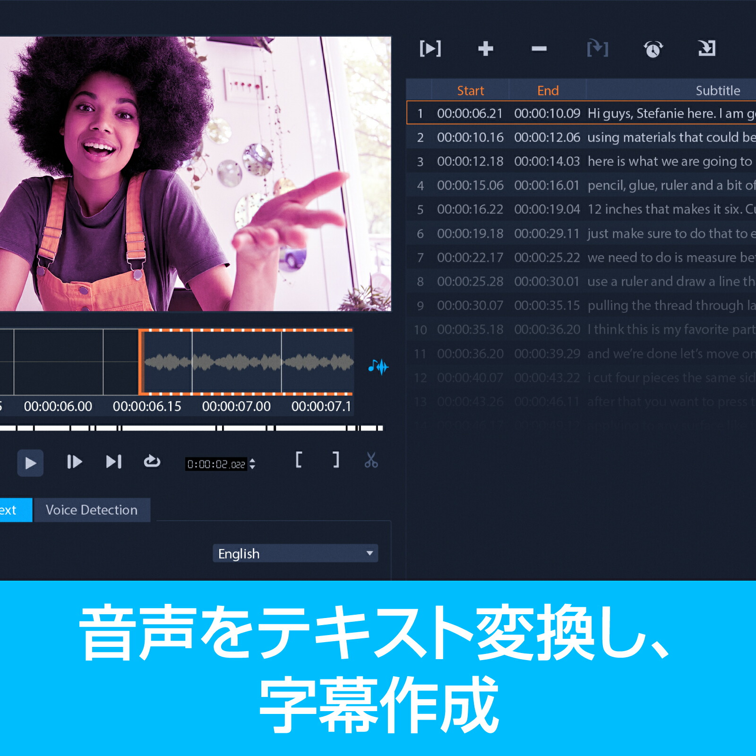Open the English language dropdown

point(295,553)
